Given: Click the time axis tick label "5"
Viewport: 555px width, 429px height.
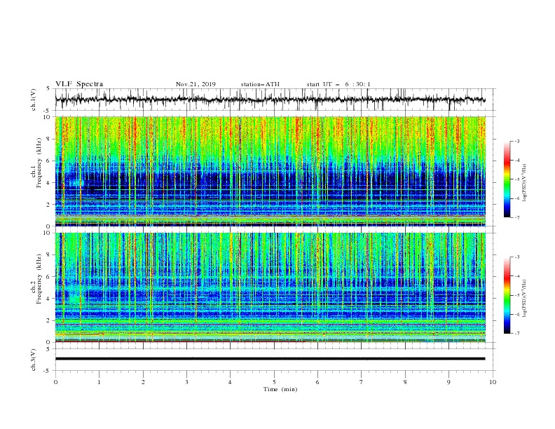Looking at the screenshot, I should coord(274,382).
